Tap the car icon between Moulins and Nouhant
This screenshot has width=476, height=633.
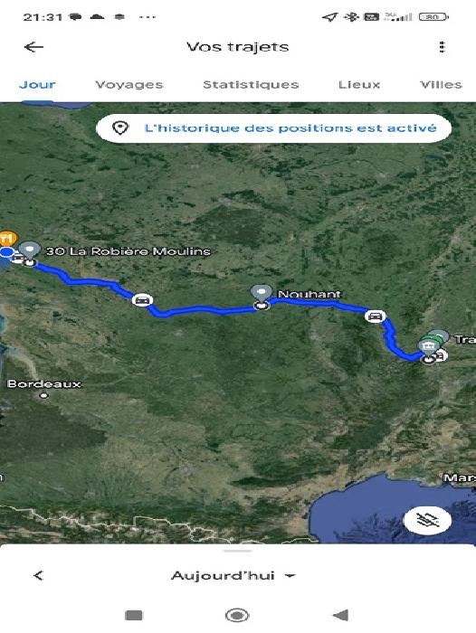(x=142, y=300)
